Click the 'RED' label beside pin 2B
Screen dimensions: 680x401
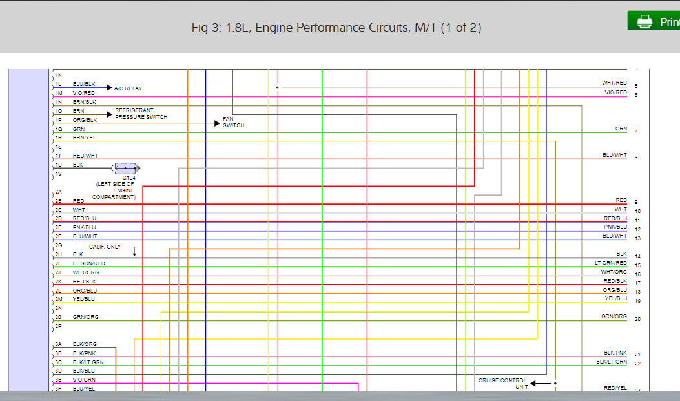point(79,201)
